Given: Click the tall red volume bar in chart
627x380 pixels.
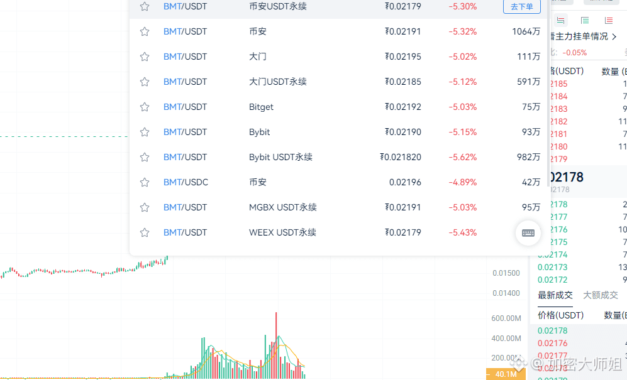Looking at the screenshot, I should tap(276, 345).
